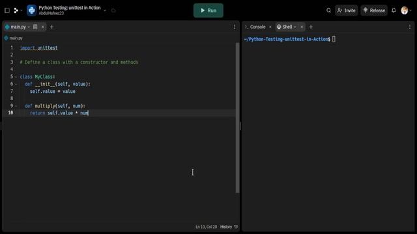Invite collaborators with Invite button

[346, 10]
